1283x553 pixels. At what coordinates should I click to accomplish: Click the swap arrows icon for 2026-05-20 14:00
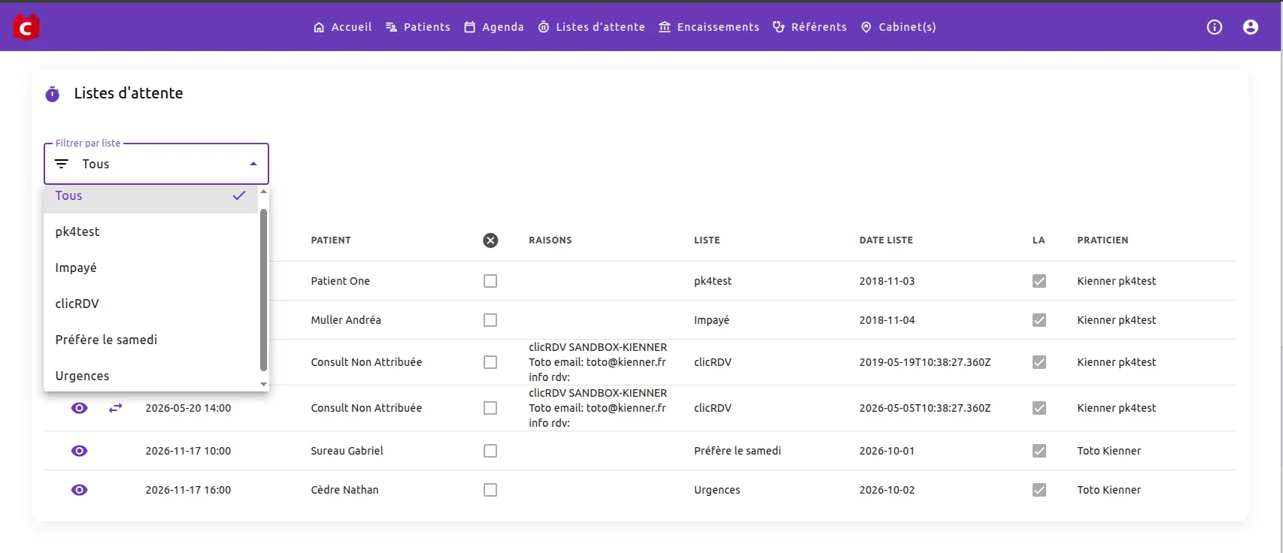(115, 408)
